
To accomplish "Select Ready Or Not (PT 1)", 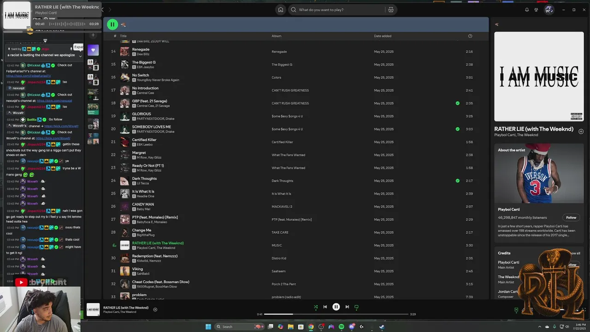I will 148,166.
